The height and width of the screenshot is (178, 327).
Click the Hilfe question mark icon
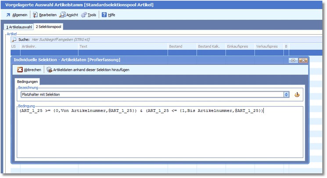click(x=104, y=14)
